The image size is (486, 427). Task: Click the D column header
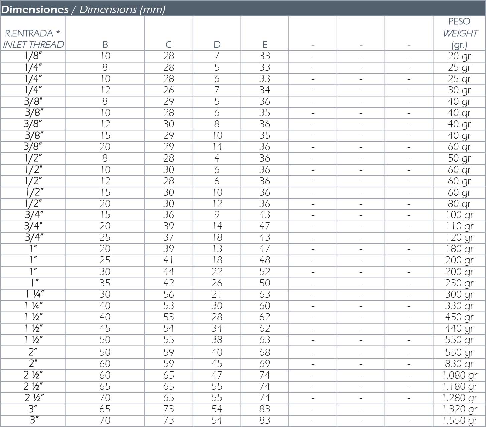217,44
